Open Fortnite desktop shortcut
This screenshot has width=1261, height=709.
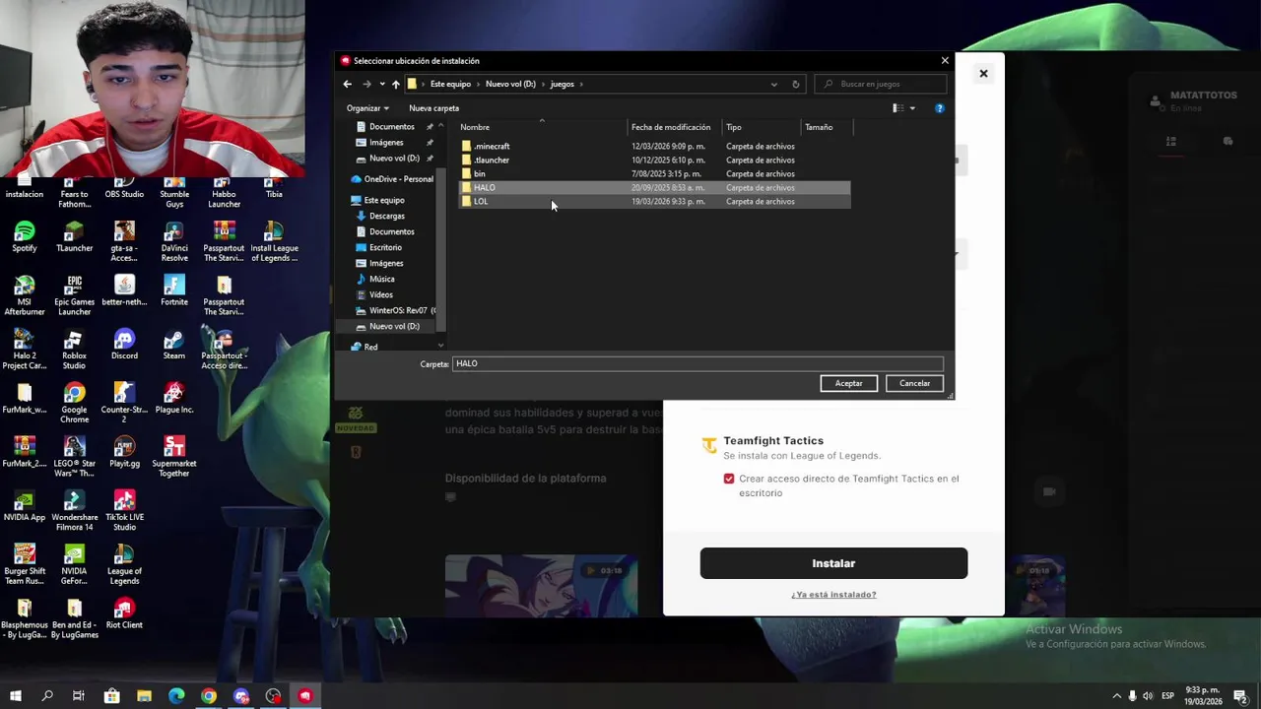pos(174,290)
